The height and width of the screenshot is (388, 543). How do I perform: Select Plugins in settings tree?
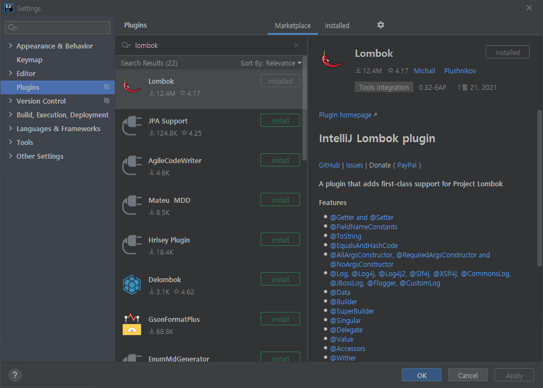57,88
